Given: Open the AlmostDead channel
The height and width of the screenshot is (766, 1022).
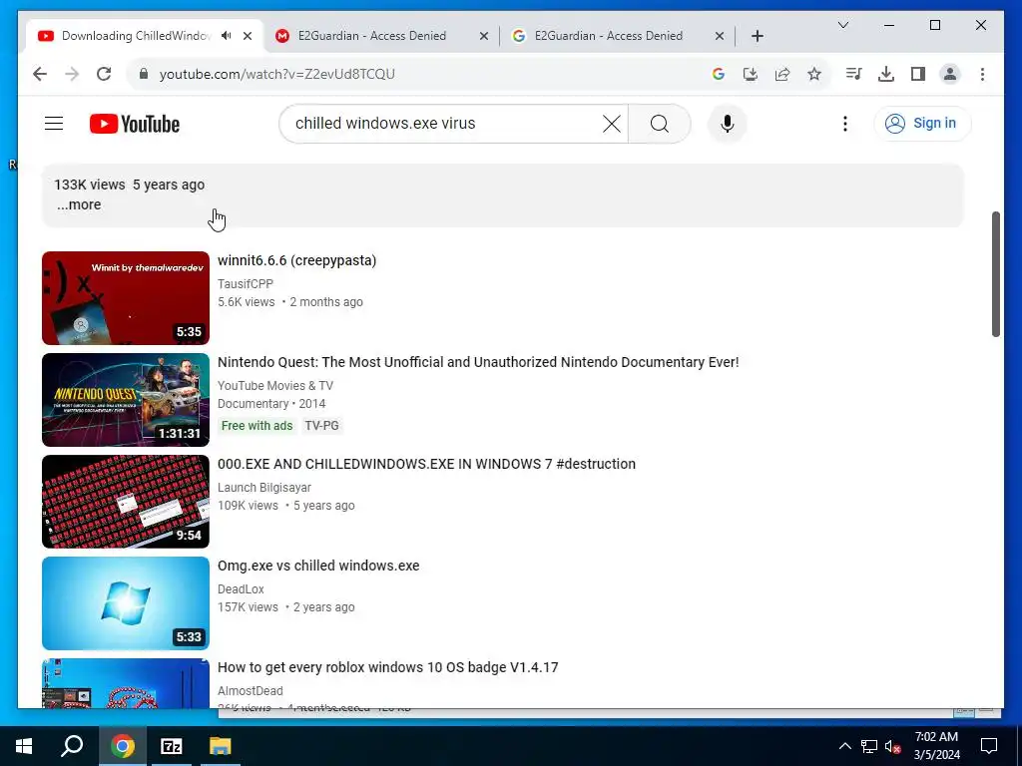Looking at the screenshot, I should click(251, 690).
